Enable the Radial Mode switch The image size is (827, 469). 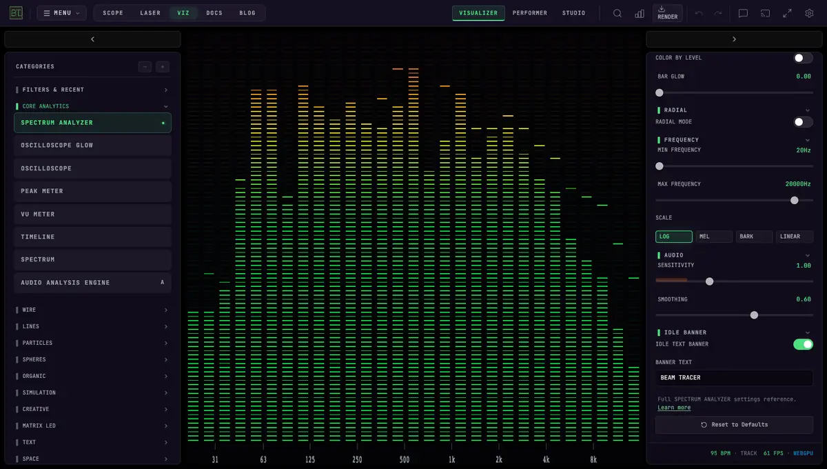[803, 122]
